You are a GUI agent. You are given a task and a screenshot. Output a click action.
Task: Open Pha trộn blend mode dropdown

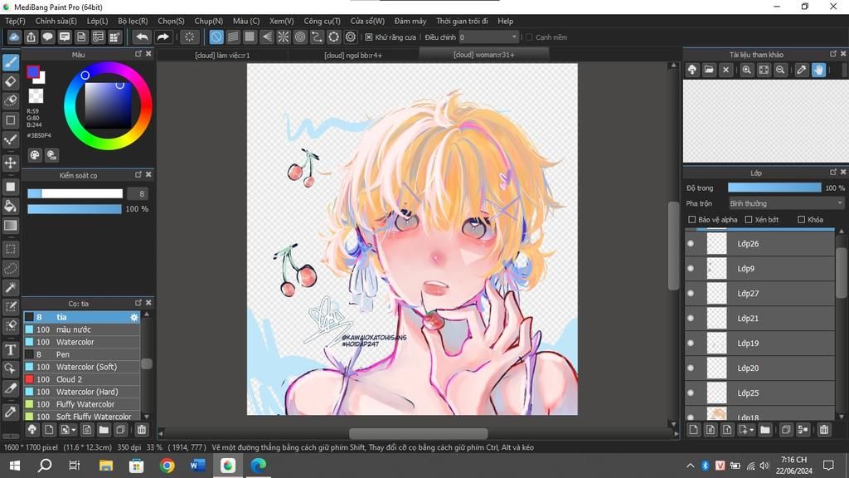point(786,203)
